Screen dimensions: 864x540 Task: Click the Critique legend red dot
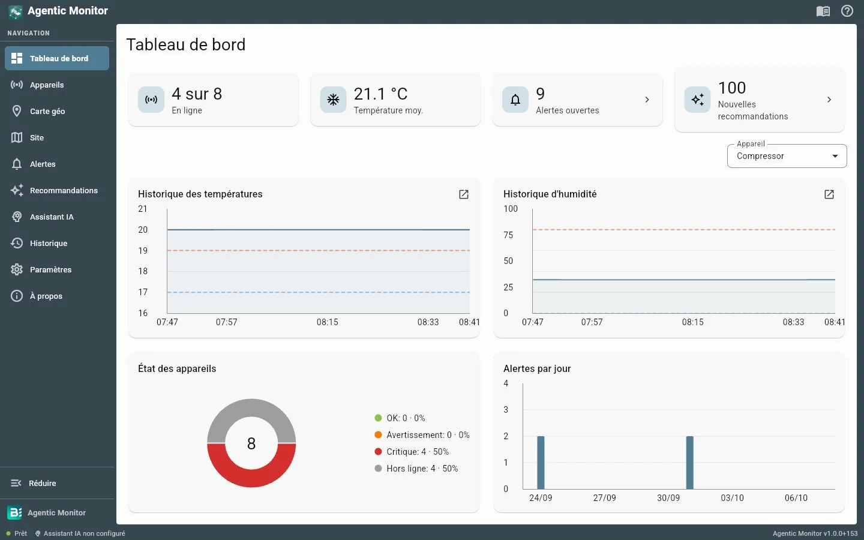point(378,452)
